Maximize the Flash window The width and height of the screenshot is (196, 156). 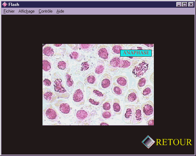point(185,5)
